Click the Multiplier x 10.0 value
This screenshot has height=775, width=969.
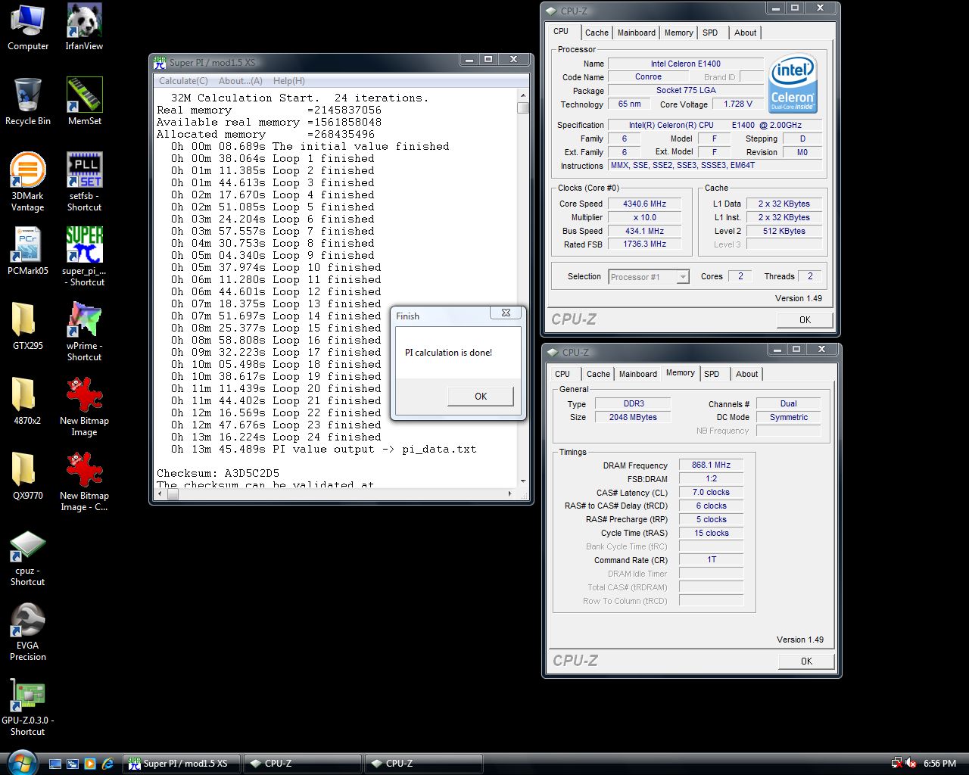point(644,217)
